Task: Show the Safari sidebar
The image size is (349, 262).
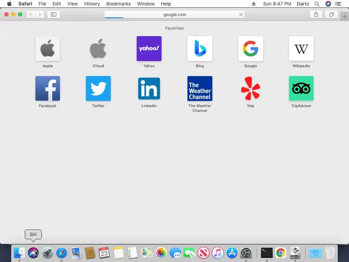Action: click(x=54, y=14)
